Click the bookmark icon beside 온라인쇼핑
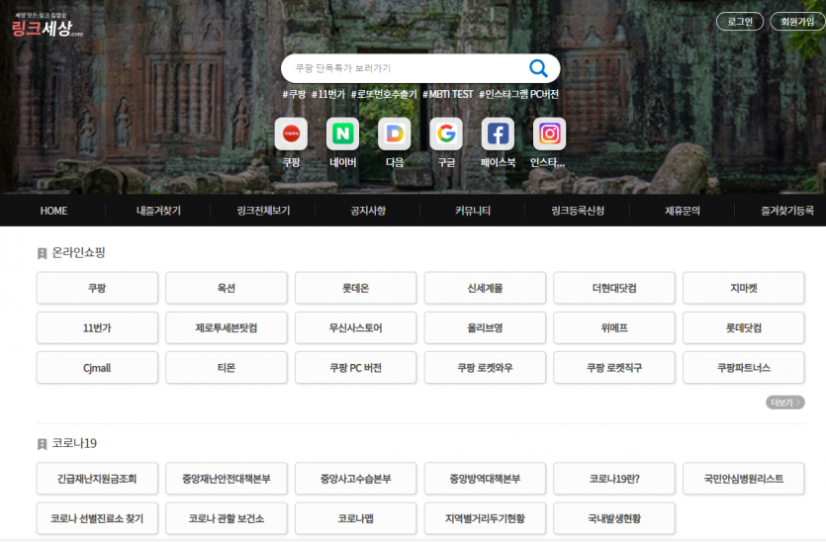Screen dimensions: 826x542 (x=43, y=253)
